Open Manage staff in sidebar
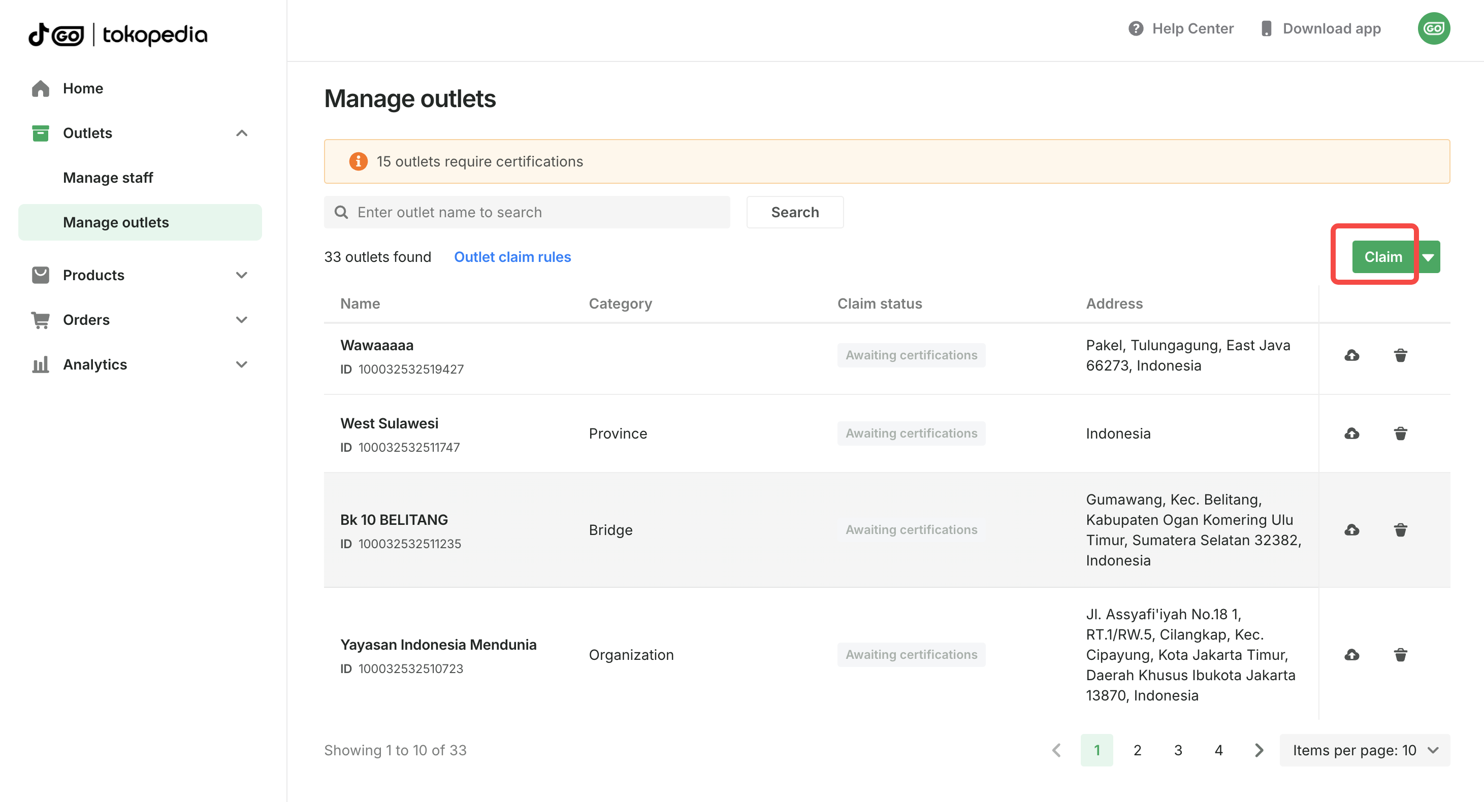 [x=108, y=178]
